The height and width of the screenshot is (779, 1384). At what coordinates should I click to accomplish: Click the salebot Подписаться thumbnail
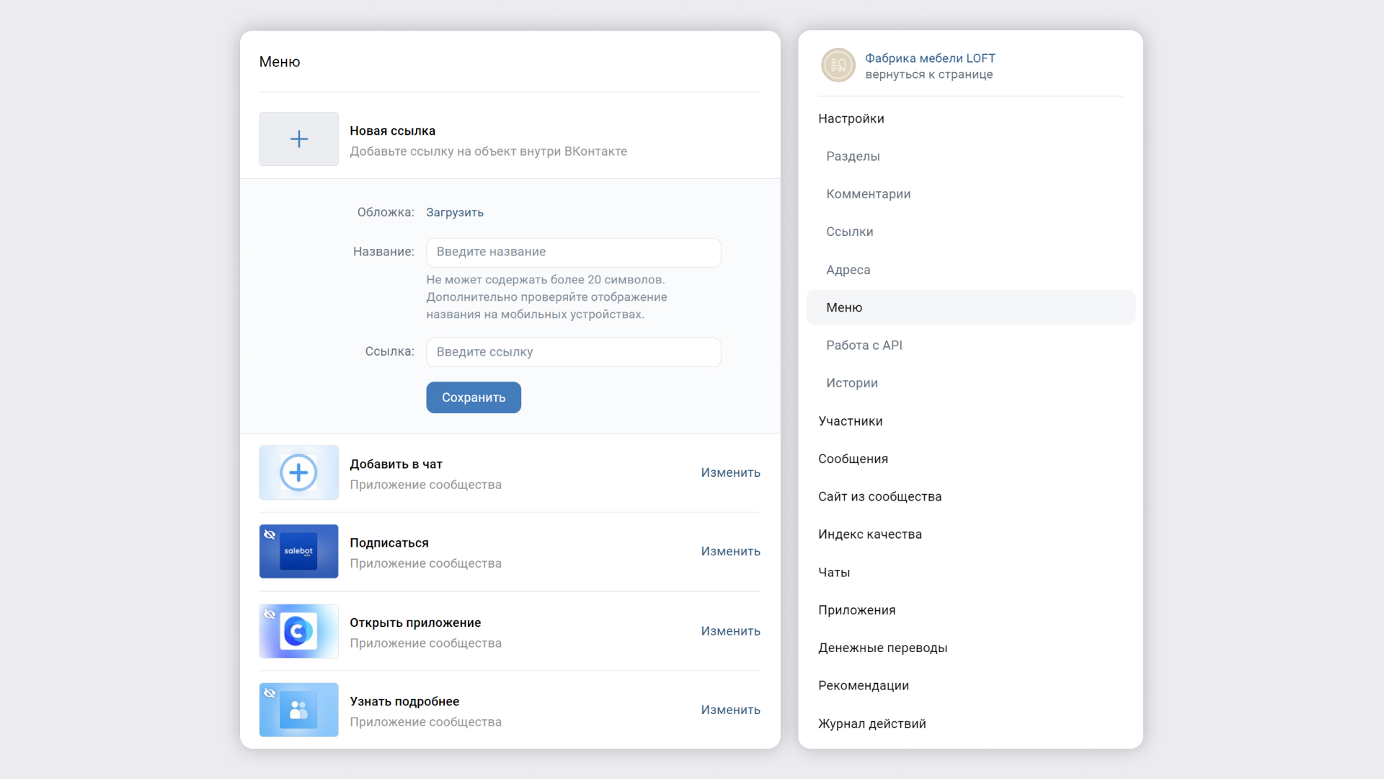click(x=298, y=551)
